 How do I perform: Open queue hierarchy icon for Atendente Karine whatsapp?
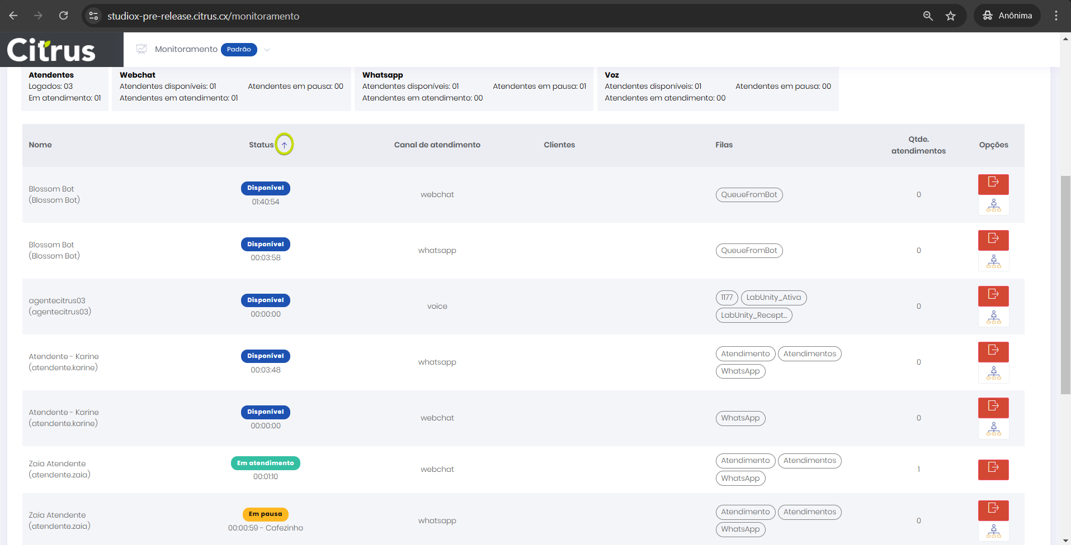pyautogui.click(x=993, y=373)
